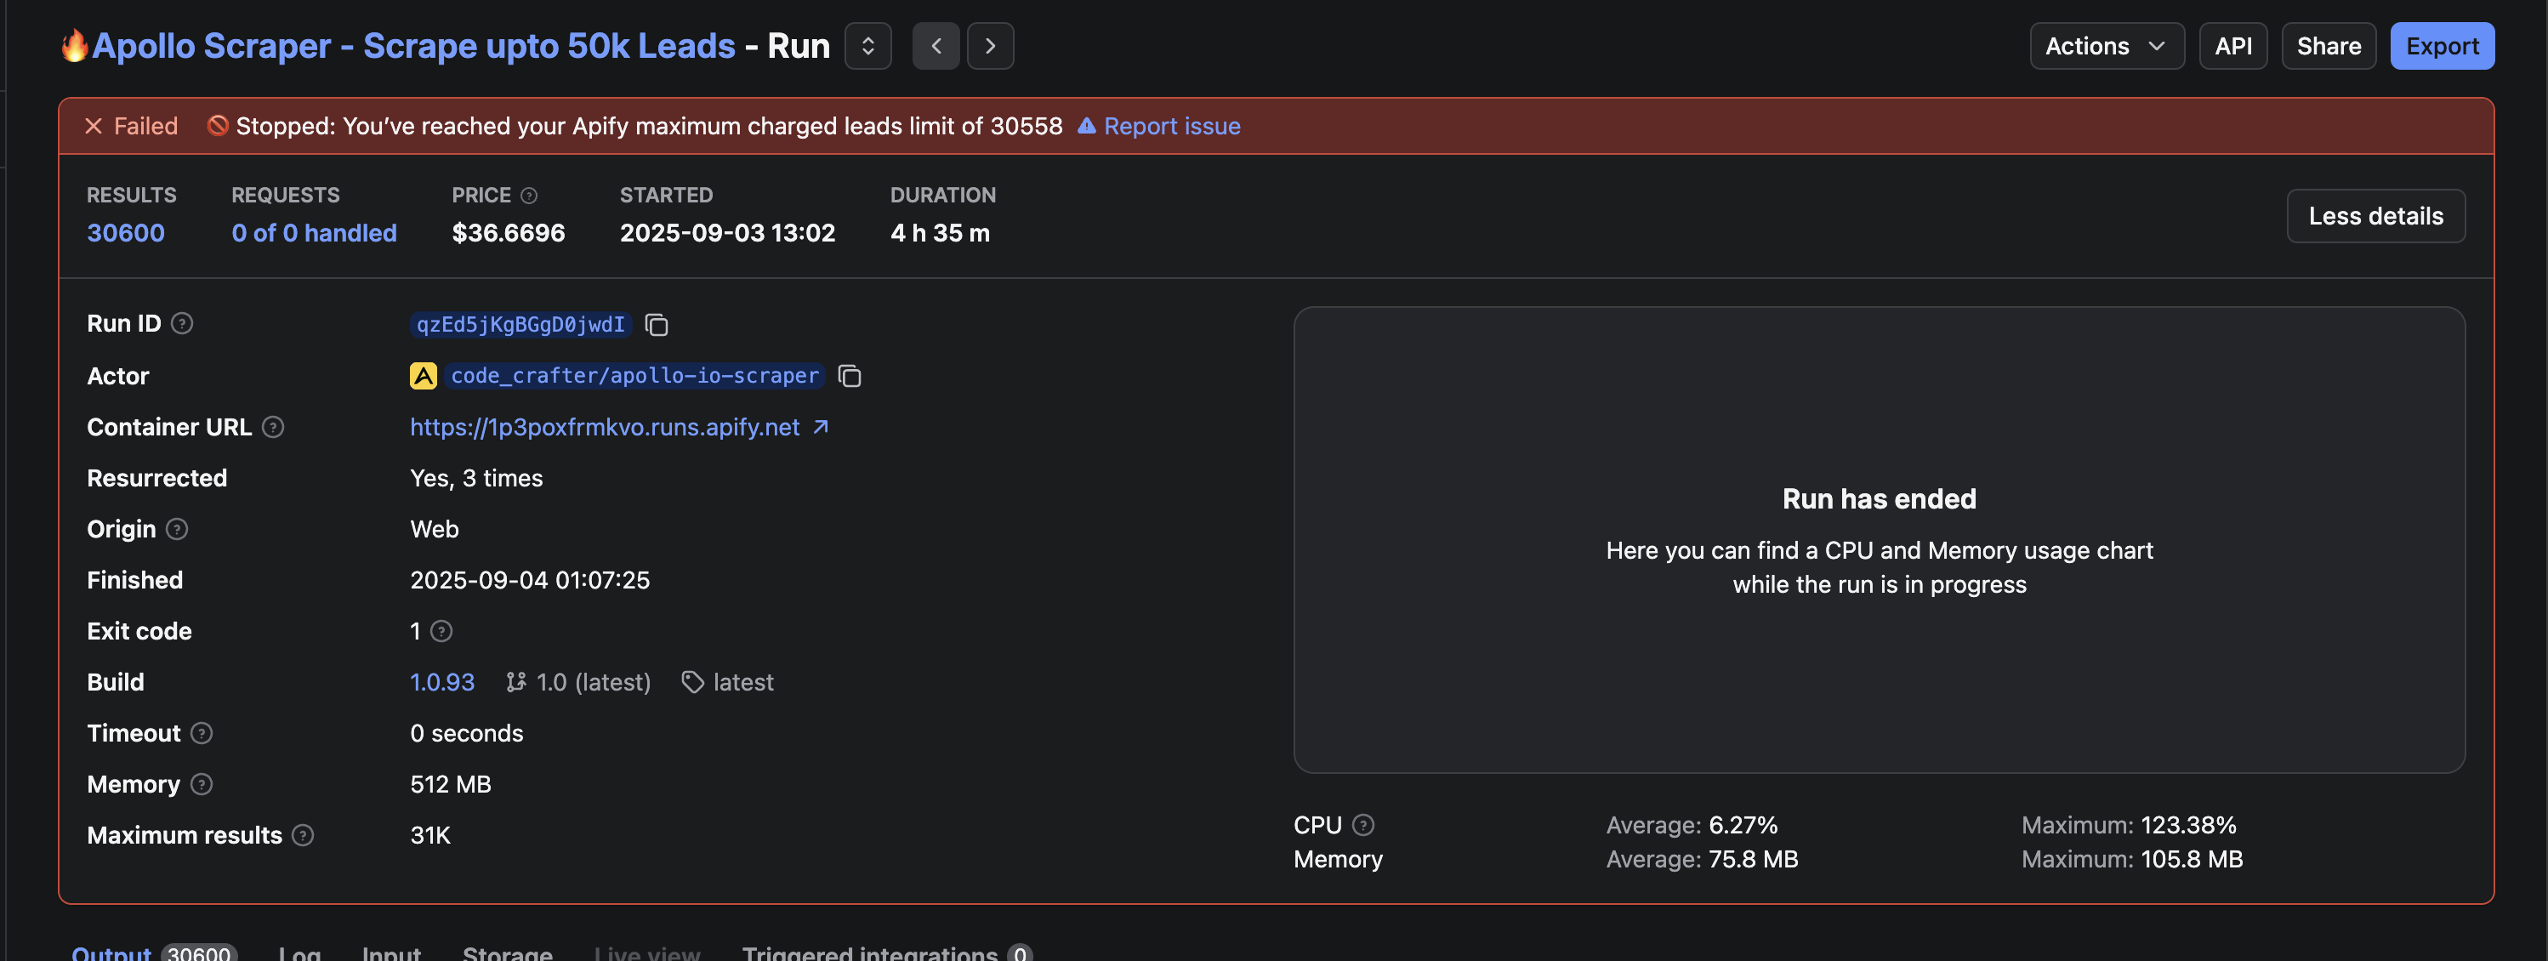
Task: Open 0 of 0 handled requests link
Action: tap(314, 232)
